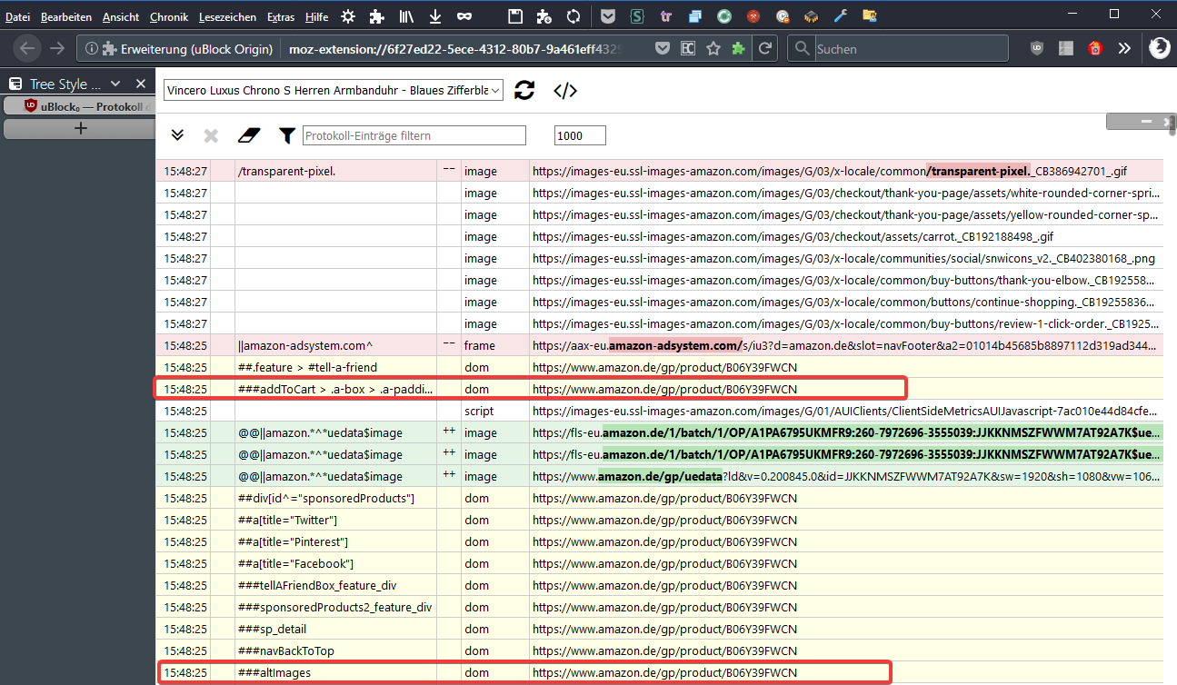Select the ###tellAFriendBox_feature_div row

pos(659,585)
